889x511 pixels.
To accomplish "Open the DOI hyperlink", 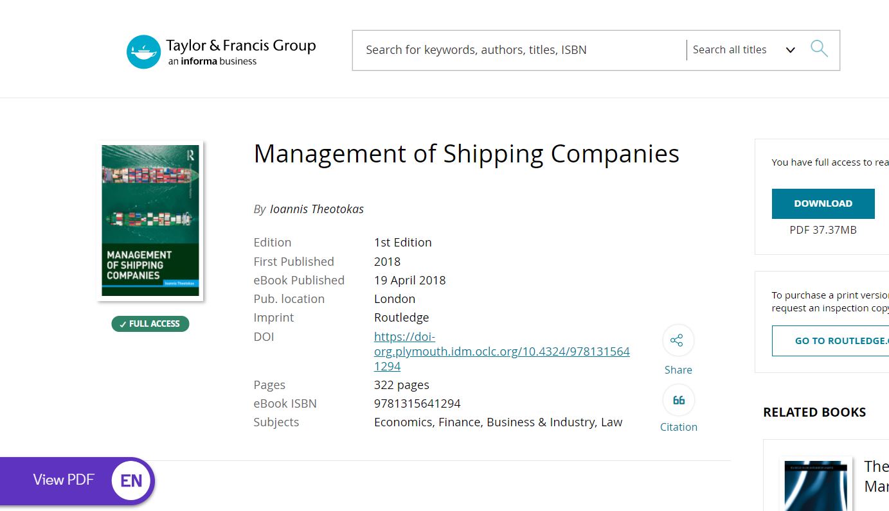I will coord(501,352).
